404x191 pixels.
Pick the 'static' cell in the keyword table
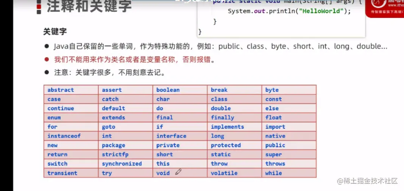coord(234,155)
